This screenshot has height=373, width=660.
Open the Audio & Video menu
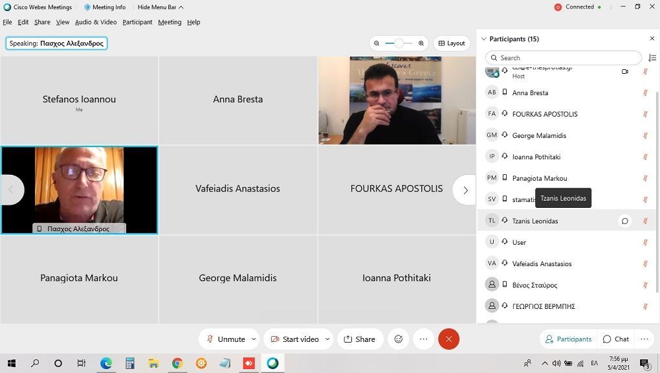coord(96,22)
